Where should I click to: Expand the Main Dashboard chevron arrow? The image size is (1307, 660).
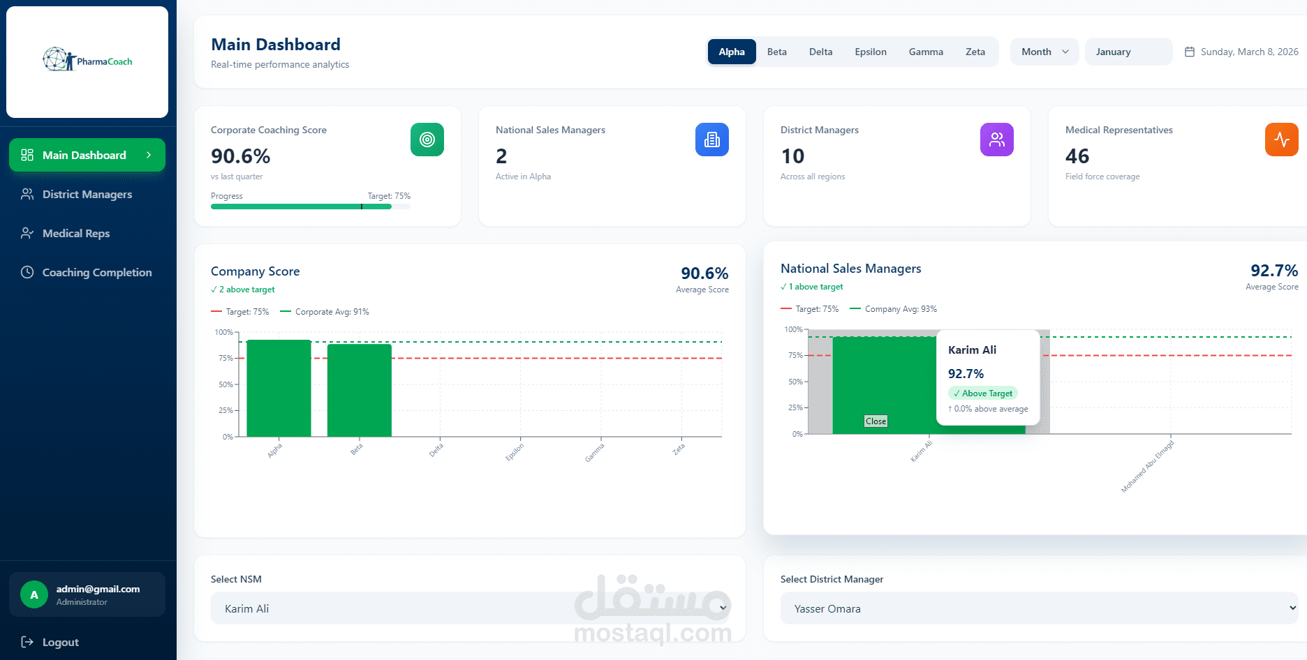149,155
